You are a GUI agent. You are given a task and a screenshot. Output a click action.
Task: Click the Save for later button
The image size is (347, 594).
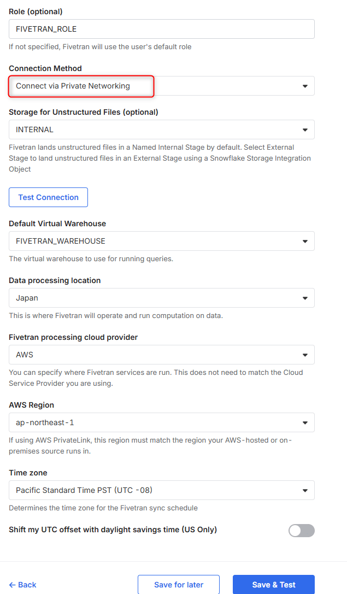pyautogui.click(x=179, y=585)
